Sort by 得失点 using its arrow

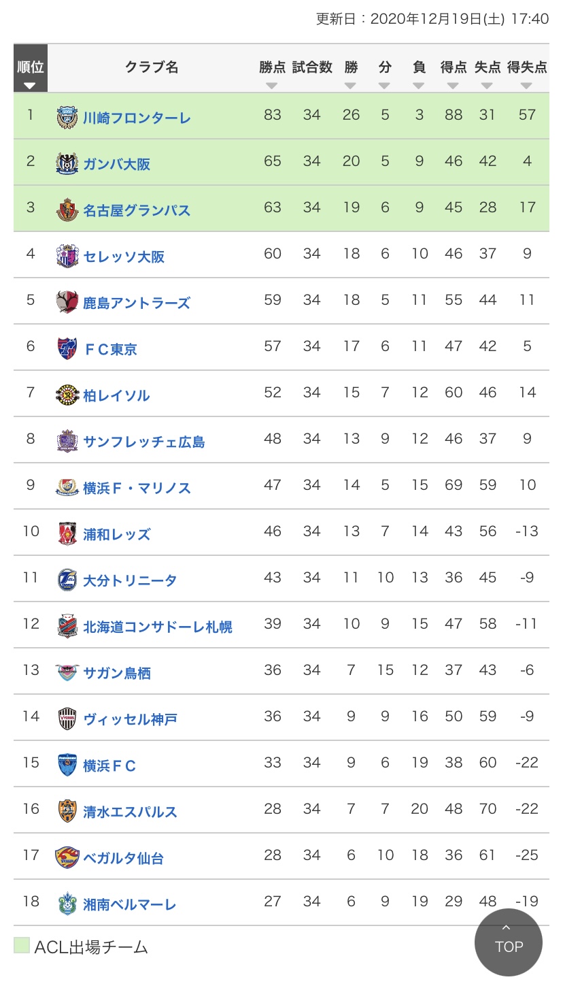pos(526,86)
